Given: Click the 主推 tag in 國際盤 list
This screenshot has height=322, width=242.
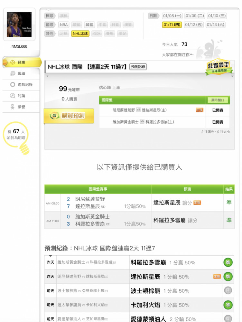Looking at the screenshot, I should pos(199,110).
